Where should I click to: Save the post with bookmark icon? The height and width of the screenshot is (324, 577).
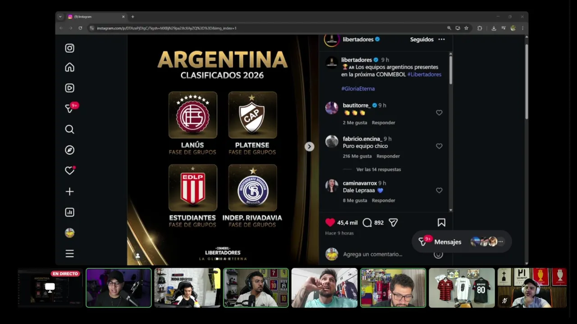tap(441, 223)
